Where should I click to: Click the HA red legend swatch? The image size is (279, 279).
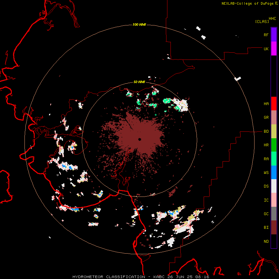(274, 104)
